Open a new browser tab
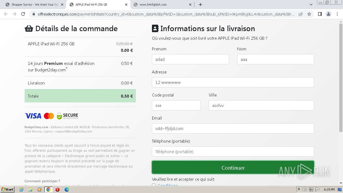The height and width of the screenshot is (193, 343). click(x=200, y=5)
